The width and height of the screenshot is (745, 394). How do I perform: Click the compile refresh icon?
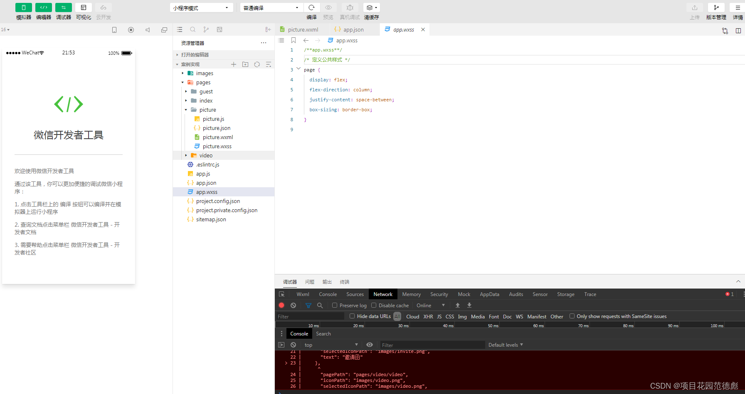(x=311, y=7)
